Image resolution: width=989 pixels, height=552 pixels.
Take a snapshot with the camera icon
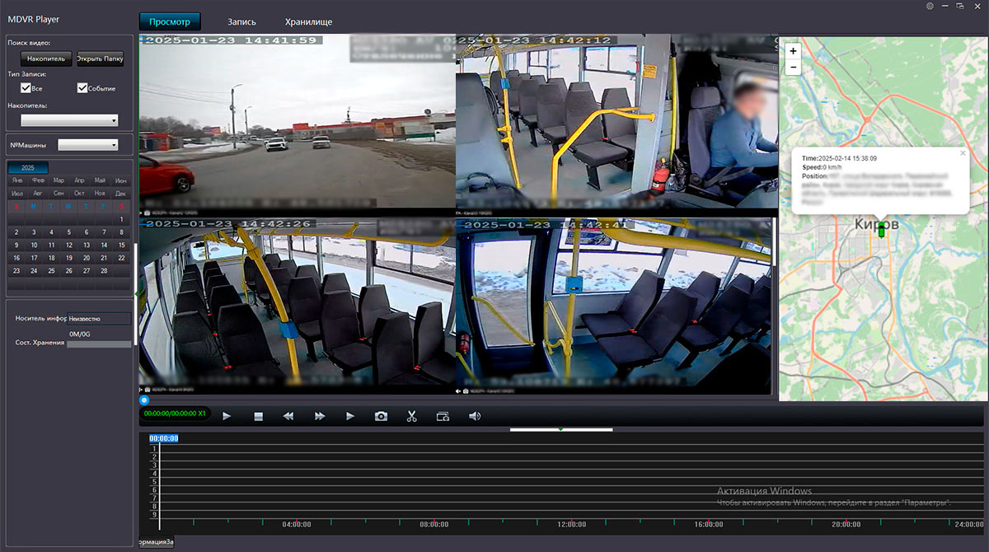381,417
